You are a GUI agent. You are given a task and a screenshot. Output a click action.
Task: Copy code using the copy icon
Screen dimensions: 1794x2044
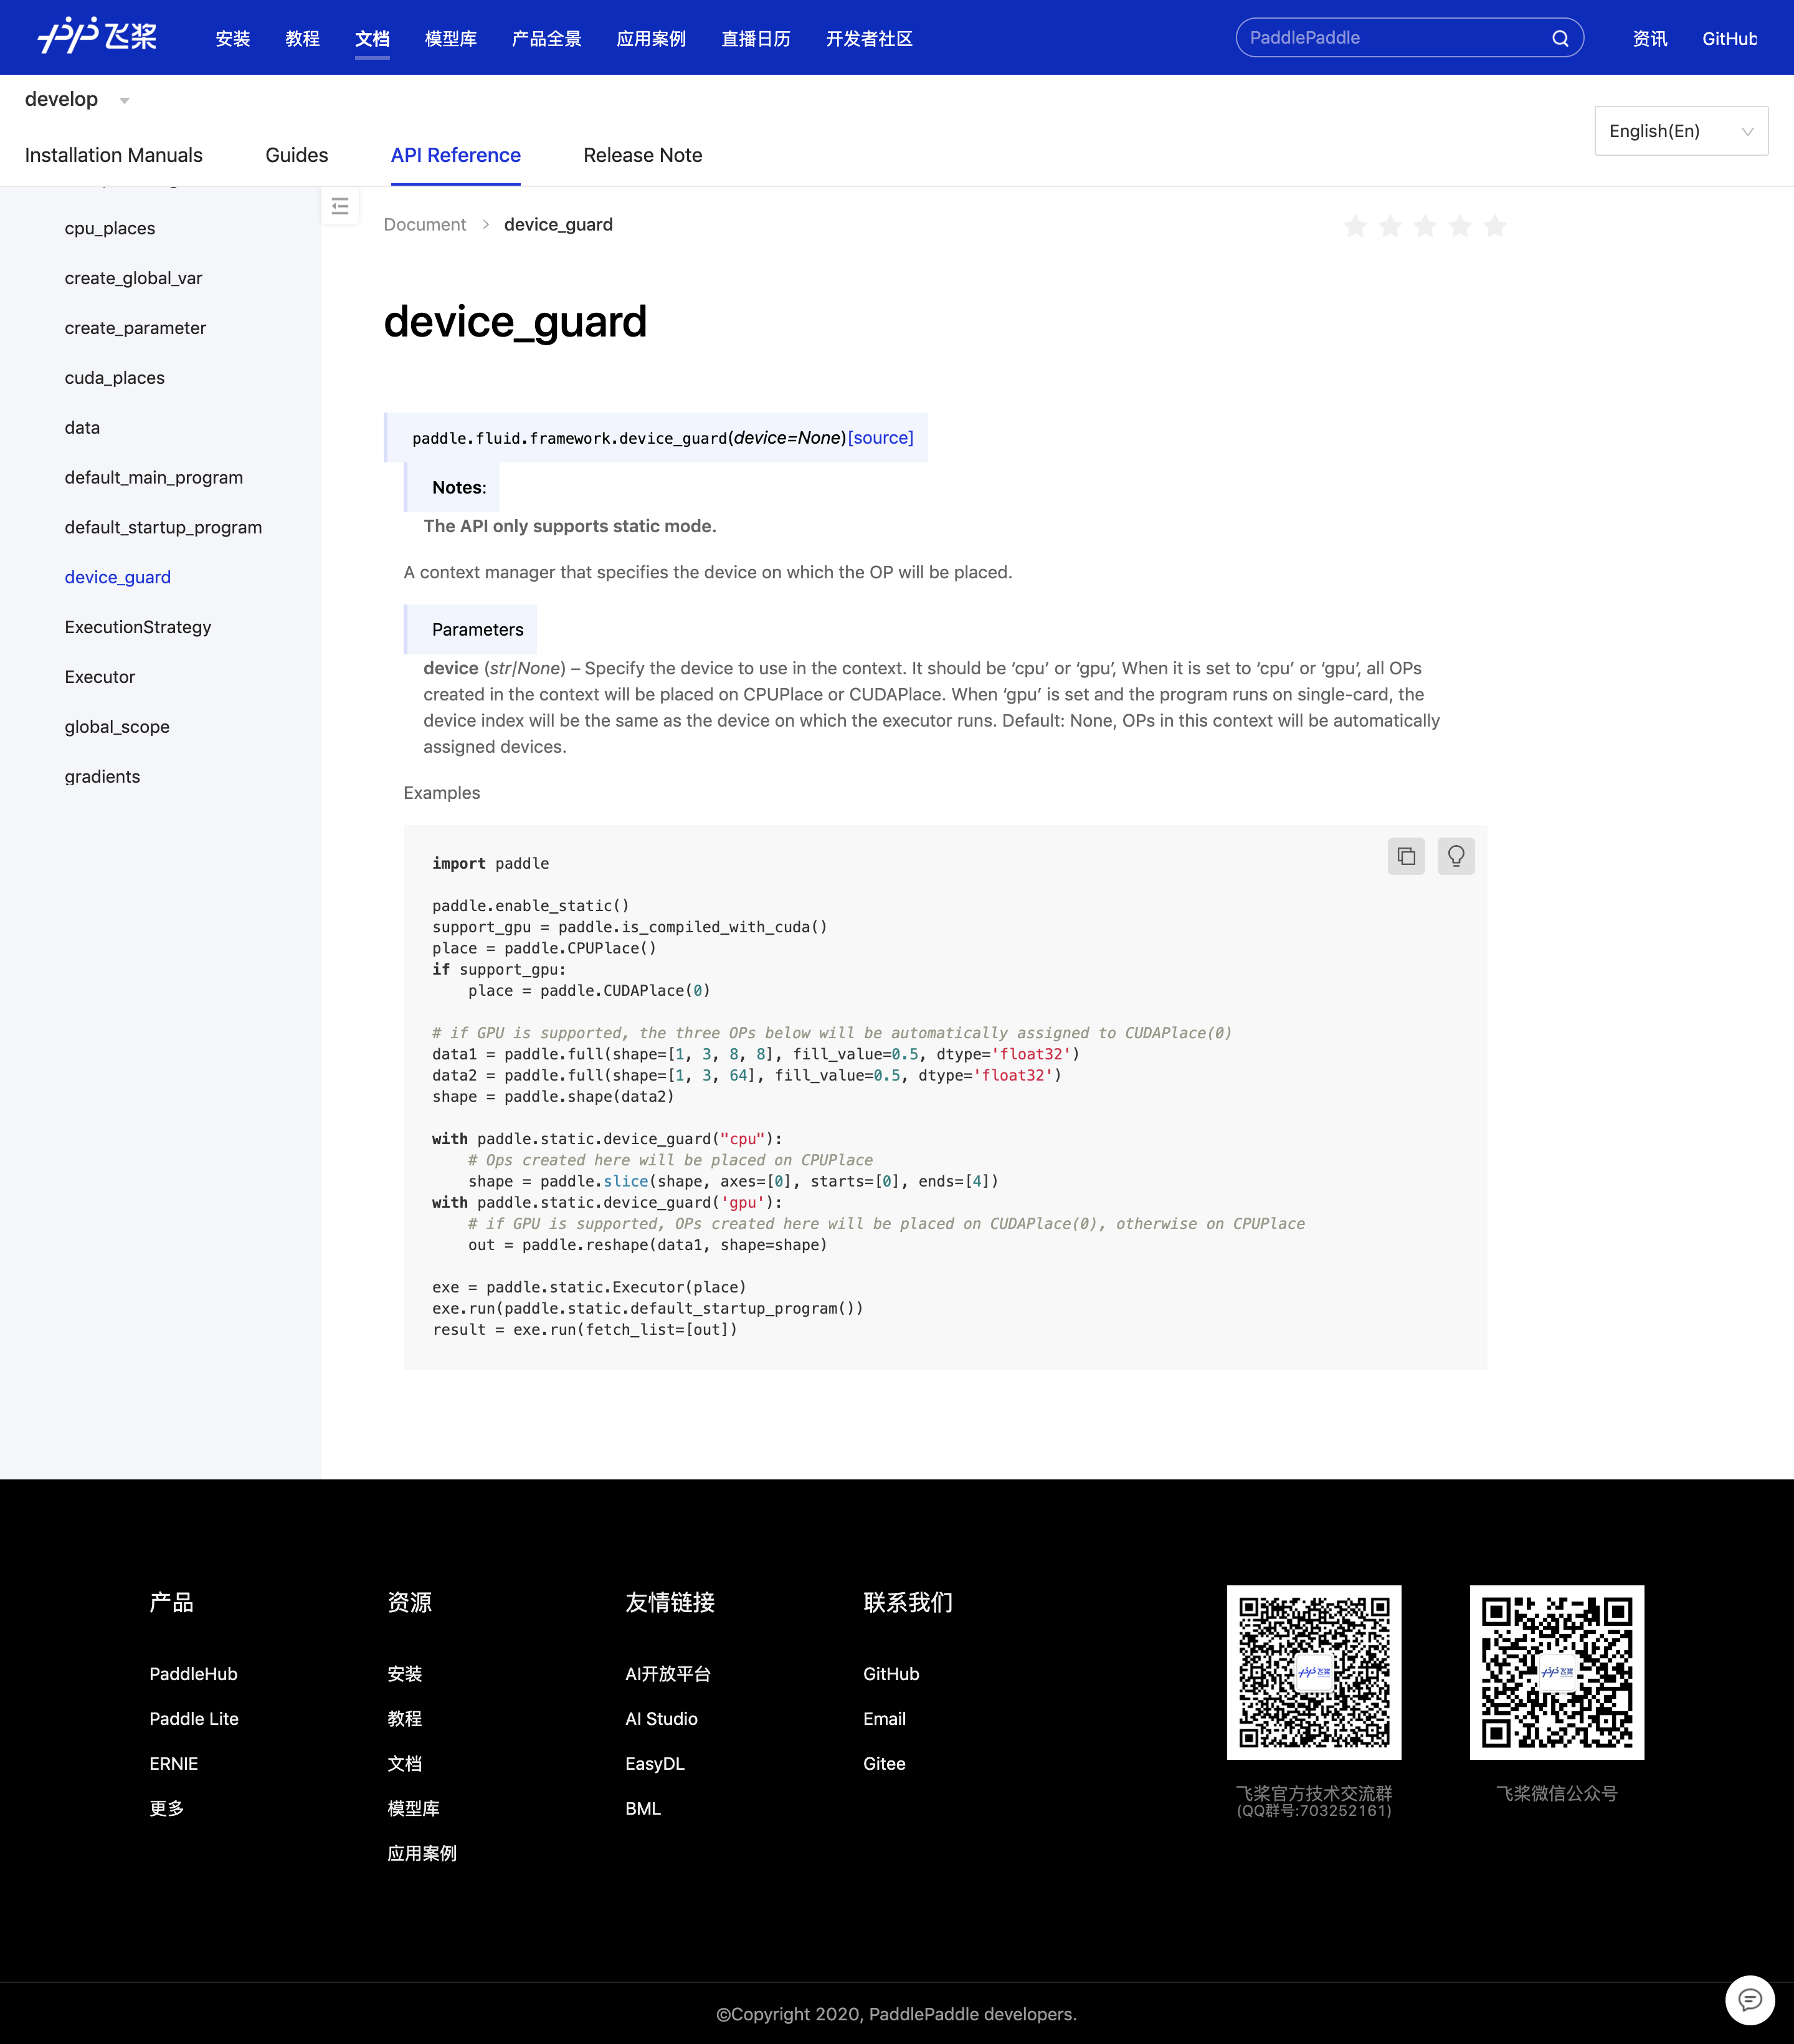[x=1406, y=856]
